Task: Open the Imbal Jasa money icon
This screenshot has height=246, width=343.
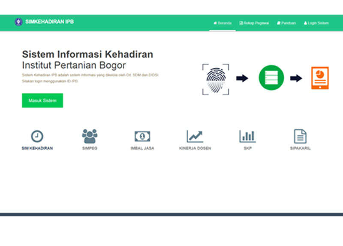Action: tap(142, 137)
